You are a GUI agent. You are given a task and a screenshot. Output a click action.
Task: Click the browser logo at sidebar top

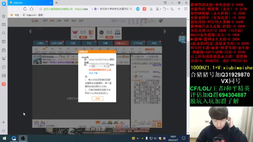tap(4, 3)
